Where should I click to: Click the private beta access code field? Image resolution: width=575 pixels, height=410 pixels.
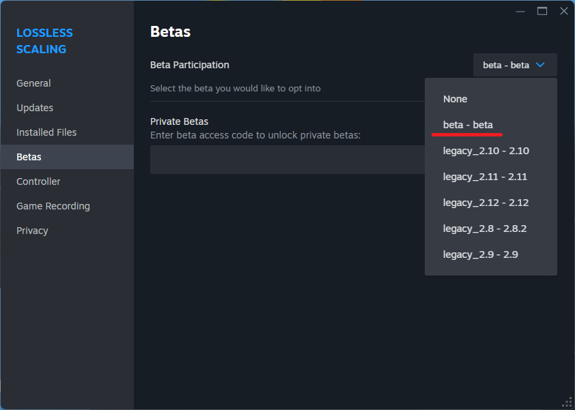(x=287, y=160)
